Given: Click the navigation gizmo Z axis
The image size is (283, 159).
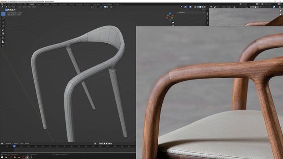Looking at the screenshot, I should click(170, 13).
